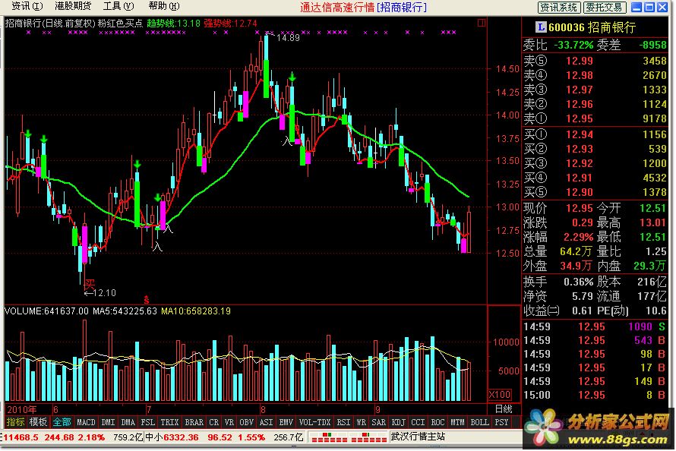676x451 pixels.
Task: Click the 卖① row at 12.95
Action: coord(595,118)
